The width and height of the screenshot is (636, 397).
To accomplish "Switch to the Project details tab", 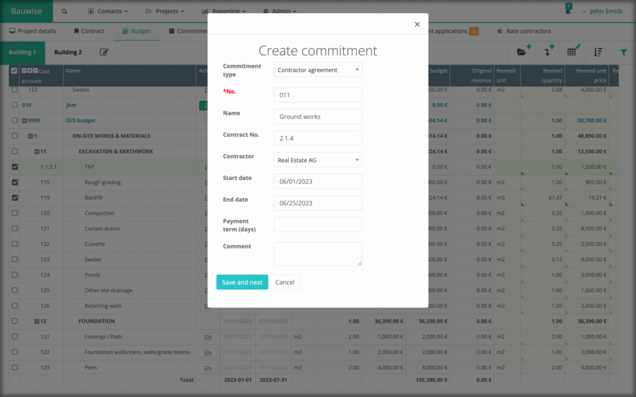I will tap(32, 31).
